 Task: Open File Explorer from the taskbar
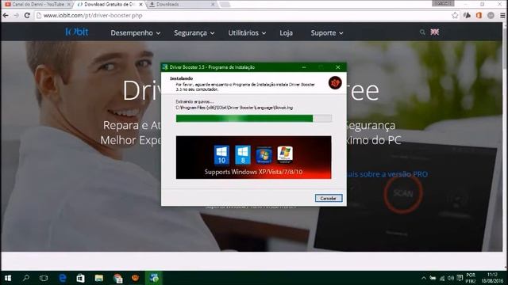tap(98, 278)
